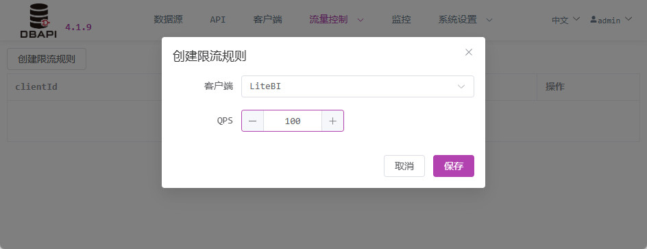
Task: Open the 中文 language dropdown
Action: click(565, 19)
